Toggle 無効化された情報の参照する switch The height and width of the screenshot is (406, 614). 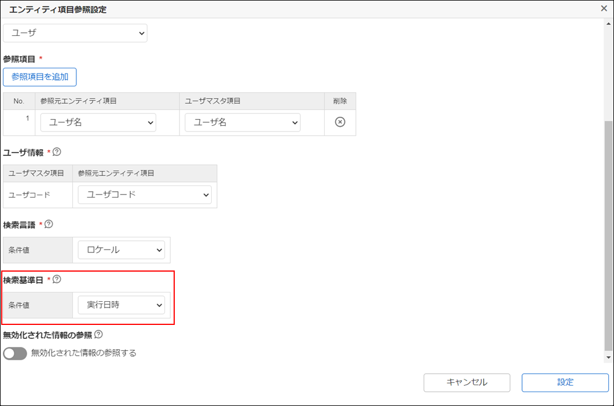click(x=15, y=353)
